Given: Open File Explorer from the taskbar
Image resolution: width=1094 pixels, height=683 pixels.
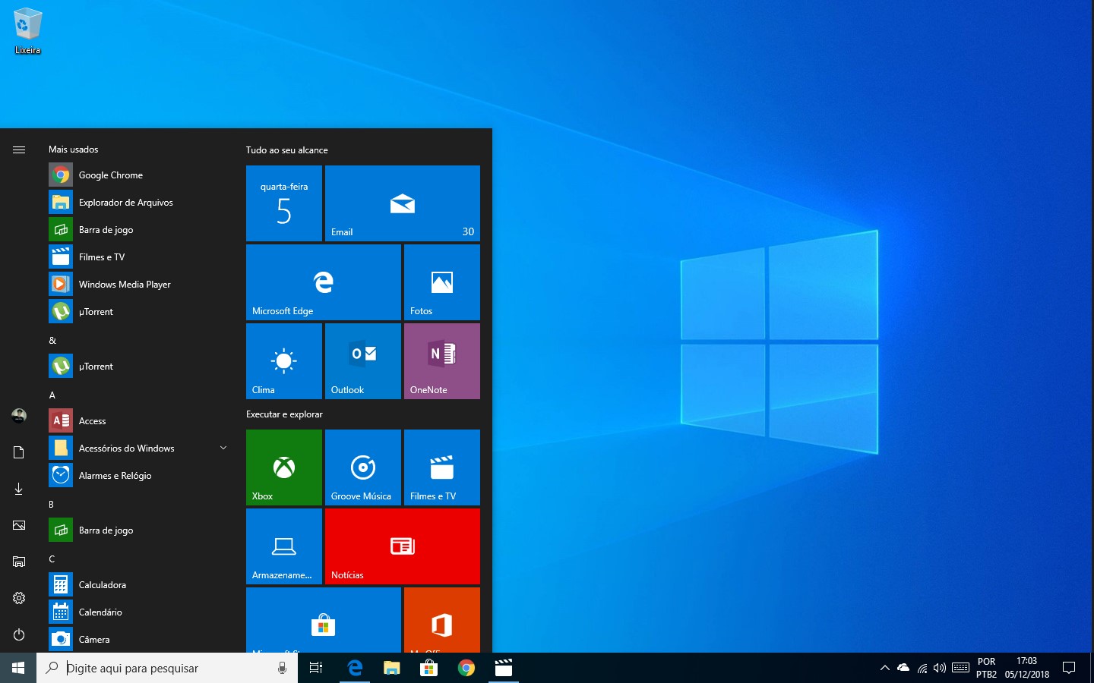Looking at the screenshot, I should point(391,668).
